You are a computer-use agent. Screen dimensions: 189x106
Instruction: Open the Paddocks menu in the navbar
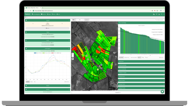click(43, 14)
